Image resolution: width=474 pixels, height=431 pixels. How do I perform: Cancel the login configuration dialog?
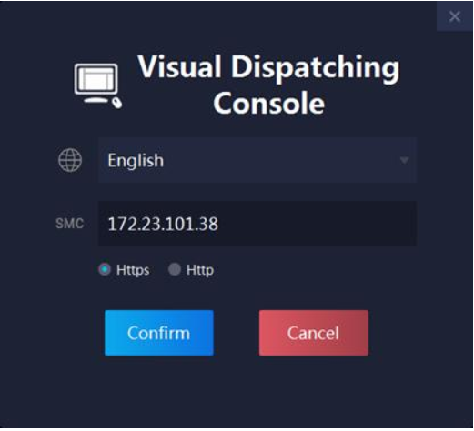point(314,333)
